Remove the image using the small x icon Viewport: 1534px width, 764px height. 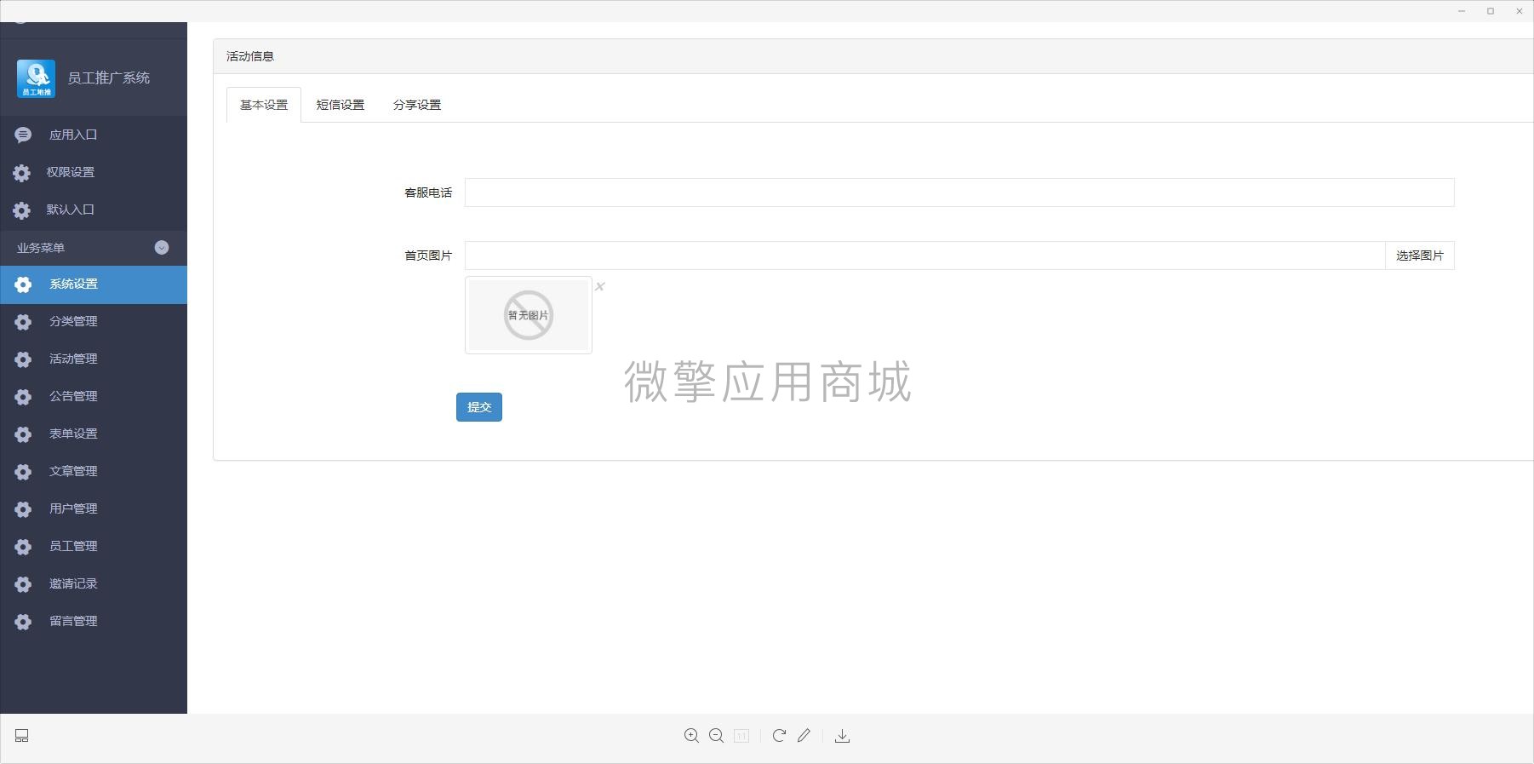coord(600,286)
